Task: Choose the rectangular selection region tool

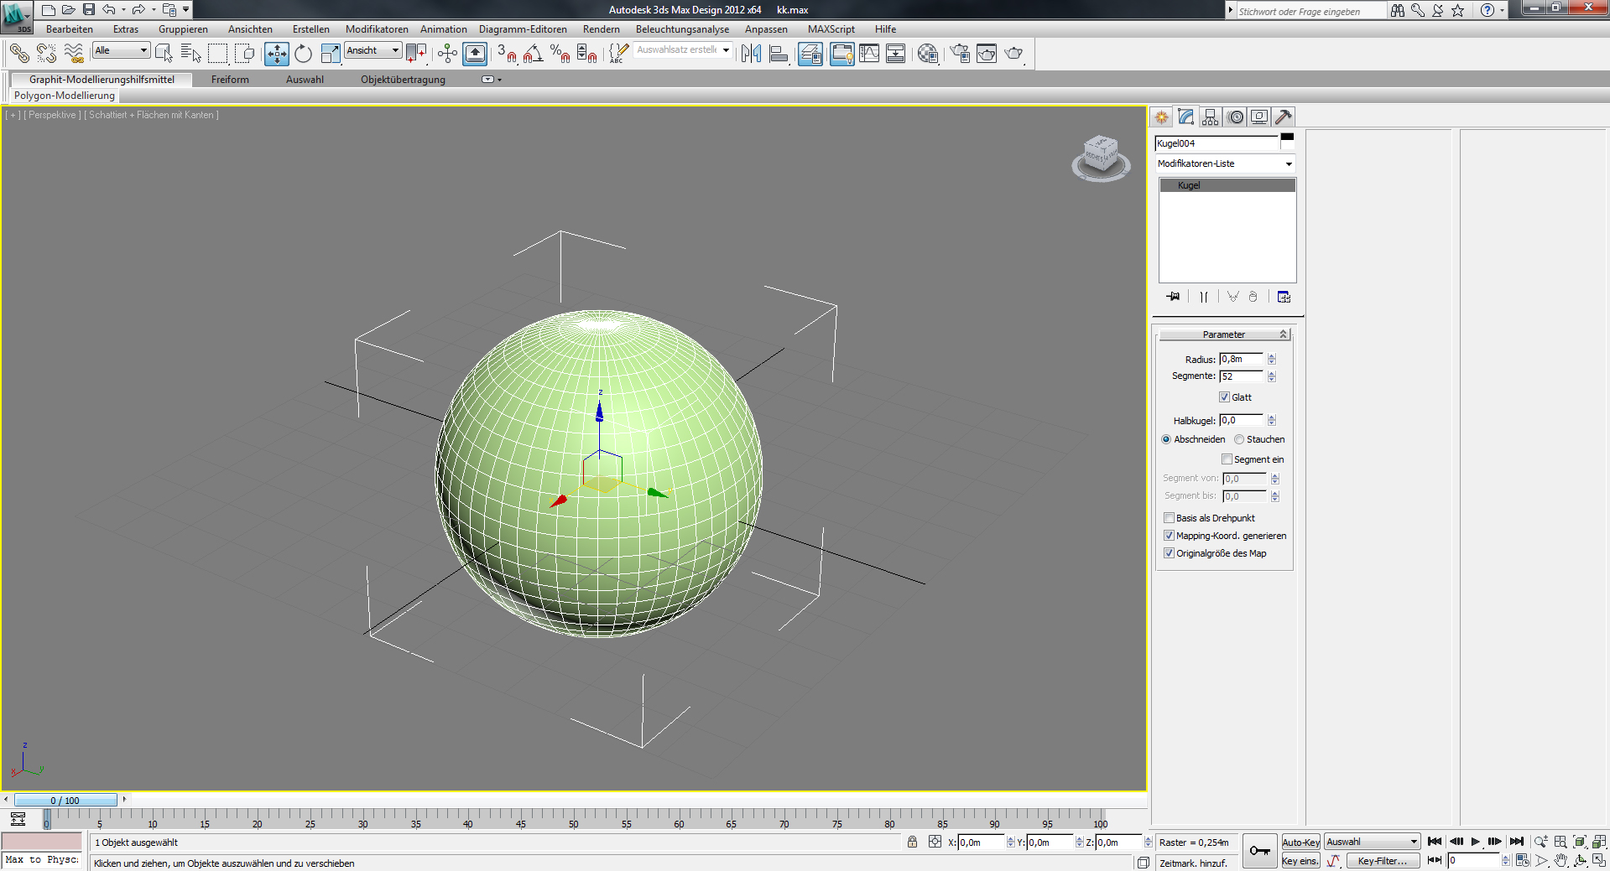Action: point(218,54)
